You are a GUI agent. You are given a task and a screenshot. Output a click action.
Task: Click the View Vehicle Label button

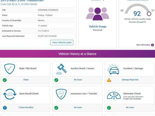(62, 42)
